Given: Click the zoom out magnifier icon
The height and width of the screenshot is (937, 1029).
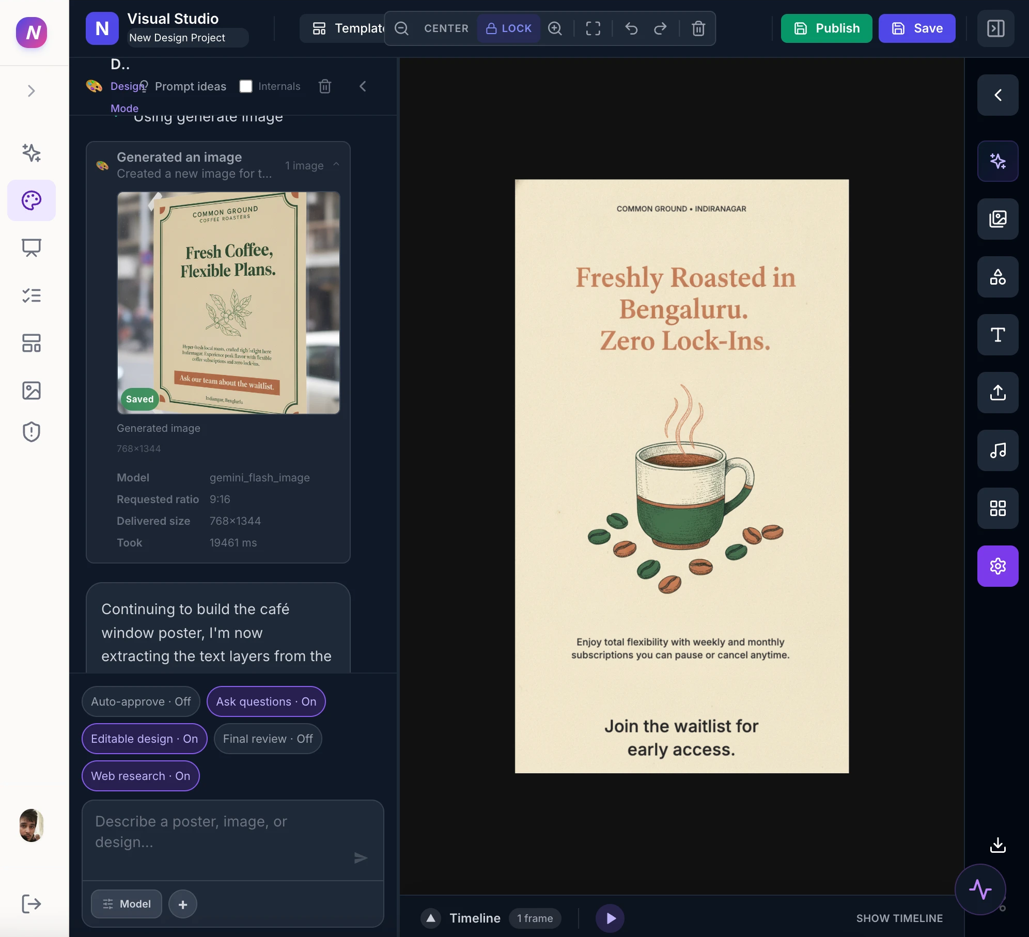Looking at the screenshot, I should click(x=401, y=28).
